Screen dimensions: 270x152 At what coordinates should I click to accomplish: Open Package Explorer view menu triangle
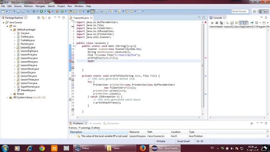tap(55, 17)
